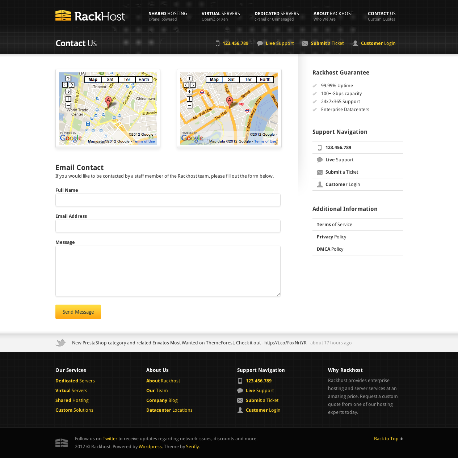Click into the Full Name field
Viewport: 458px width, 458px height.
pos(168,200)
